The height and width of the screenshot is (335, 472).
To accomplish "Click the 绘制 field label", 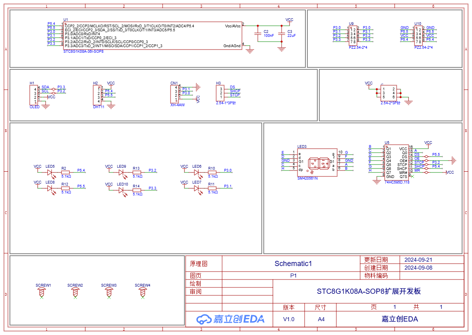I will pos(196,283).
